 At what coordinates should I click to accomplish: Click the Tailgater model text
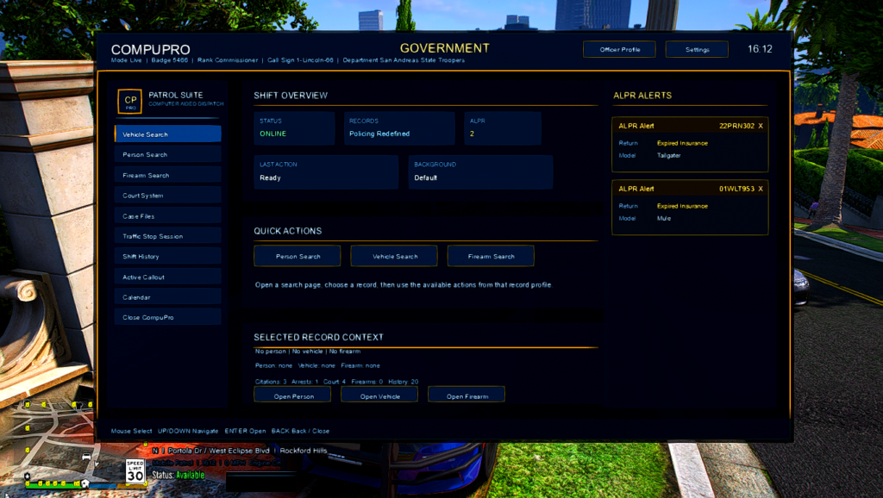coord(668,155)
